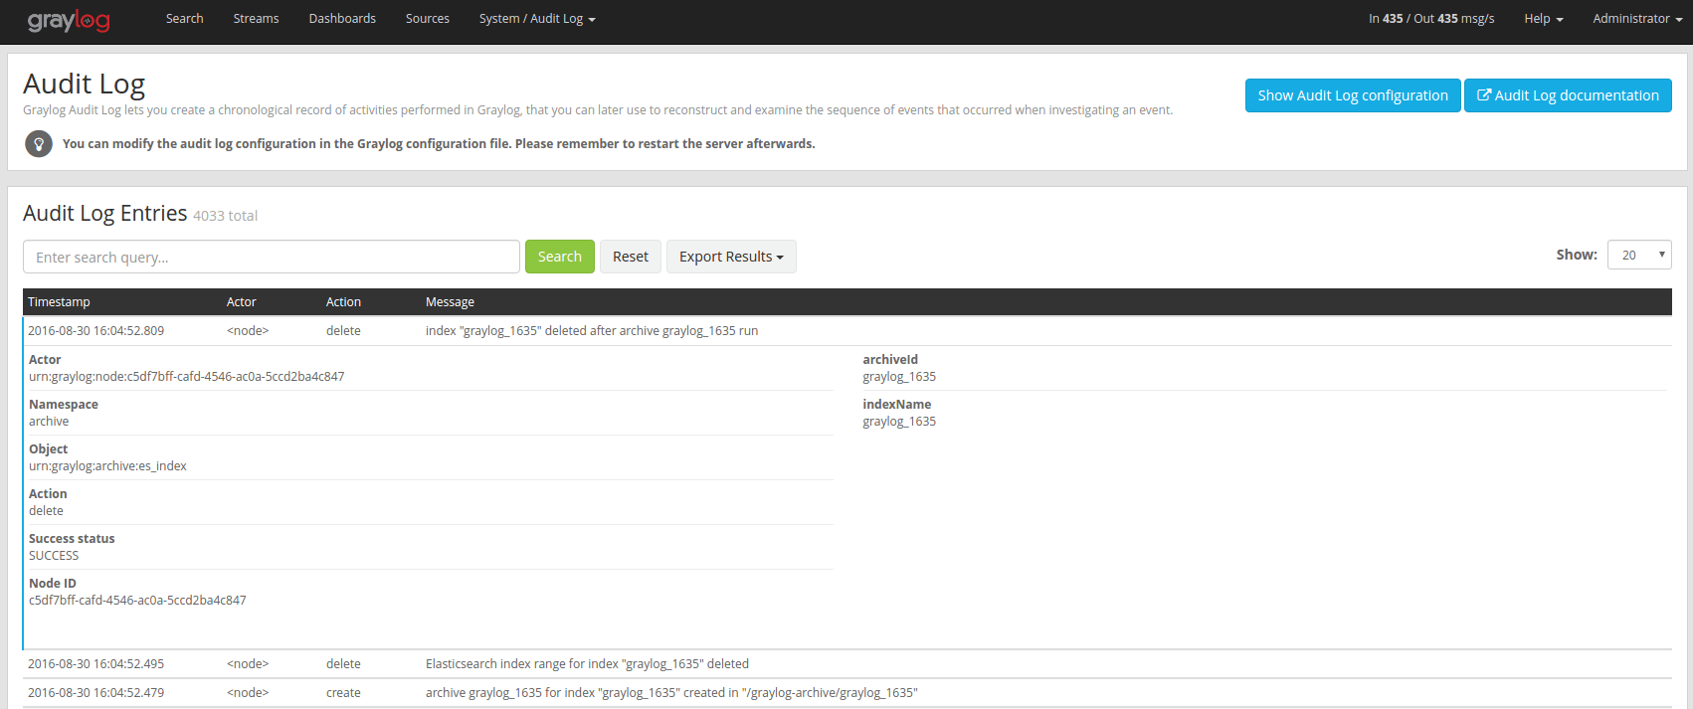Expand the 16:04:52.479 create entry
Screen dimensions: 1693x709
click(x=847, y=693)
